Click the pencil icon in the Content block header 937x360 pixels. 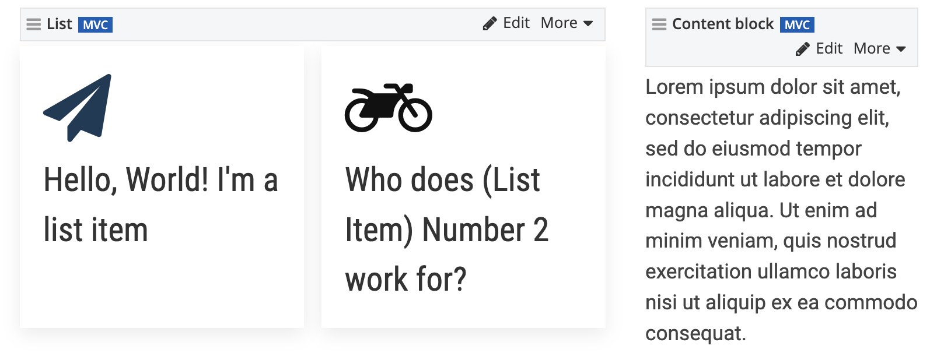coord(804,49)
